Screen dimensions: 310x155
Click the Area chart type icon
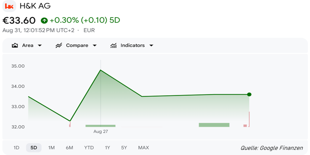[x=15, y=46]
